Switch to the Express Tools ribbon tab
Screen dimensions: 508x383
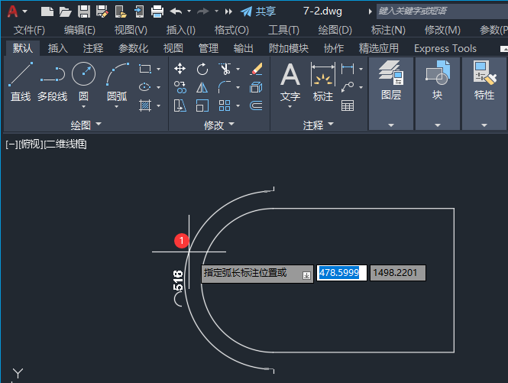coord(445,48)
